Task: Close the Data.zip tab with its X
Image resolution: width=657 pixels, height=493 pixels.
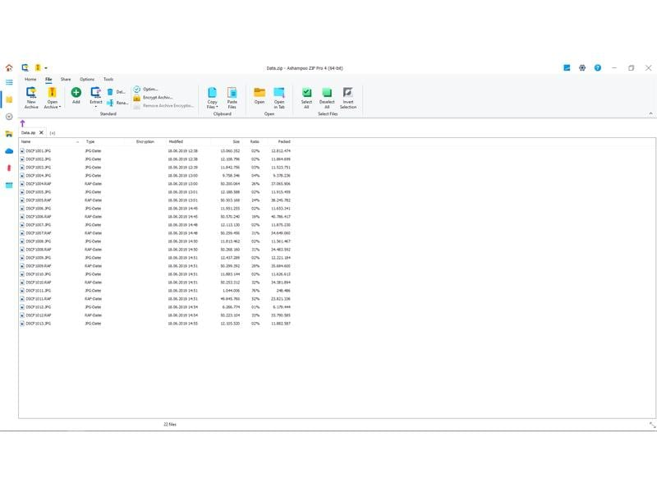Action: [41, 132]
